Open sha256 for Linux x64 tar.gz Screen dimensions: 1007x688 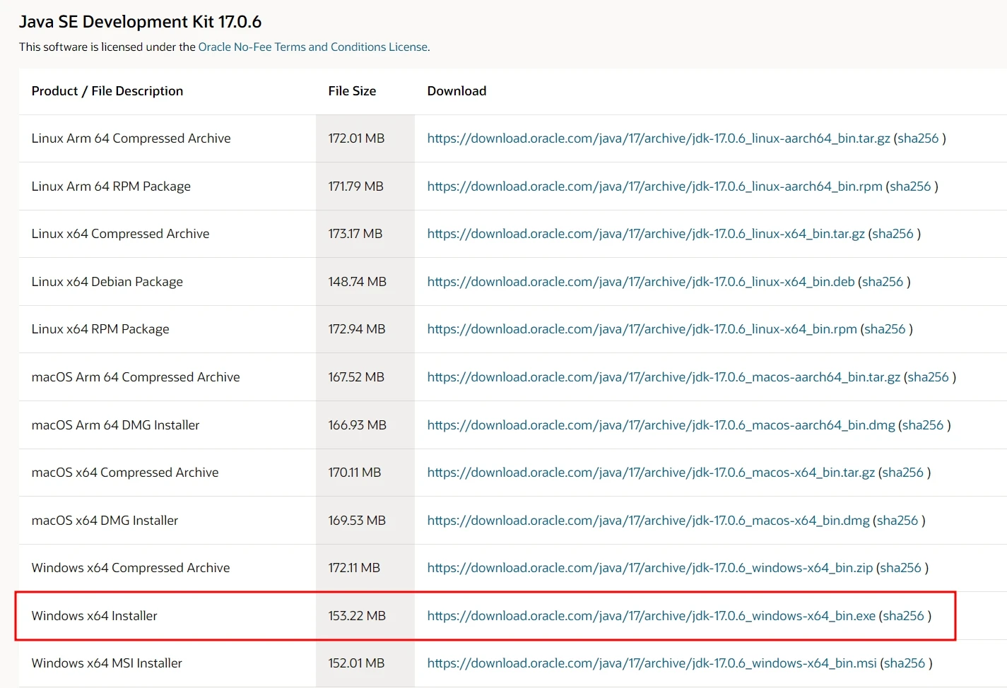tap(893, 234)
